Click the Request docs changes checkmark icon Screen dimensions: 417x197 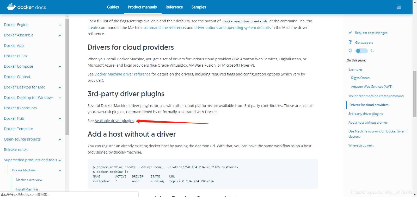click(350, 33)
